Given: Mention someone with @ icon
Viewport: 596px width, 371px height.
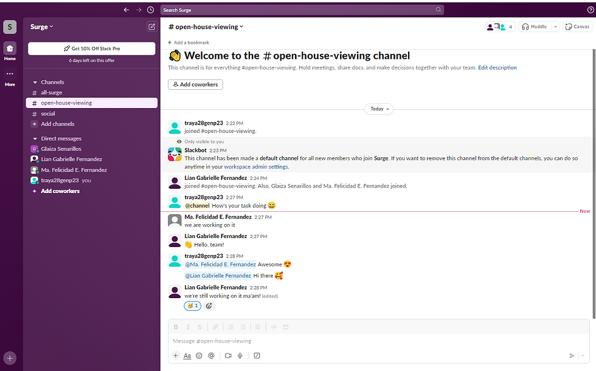Looking at the screenshot, I should coord(212,356).
